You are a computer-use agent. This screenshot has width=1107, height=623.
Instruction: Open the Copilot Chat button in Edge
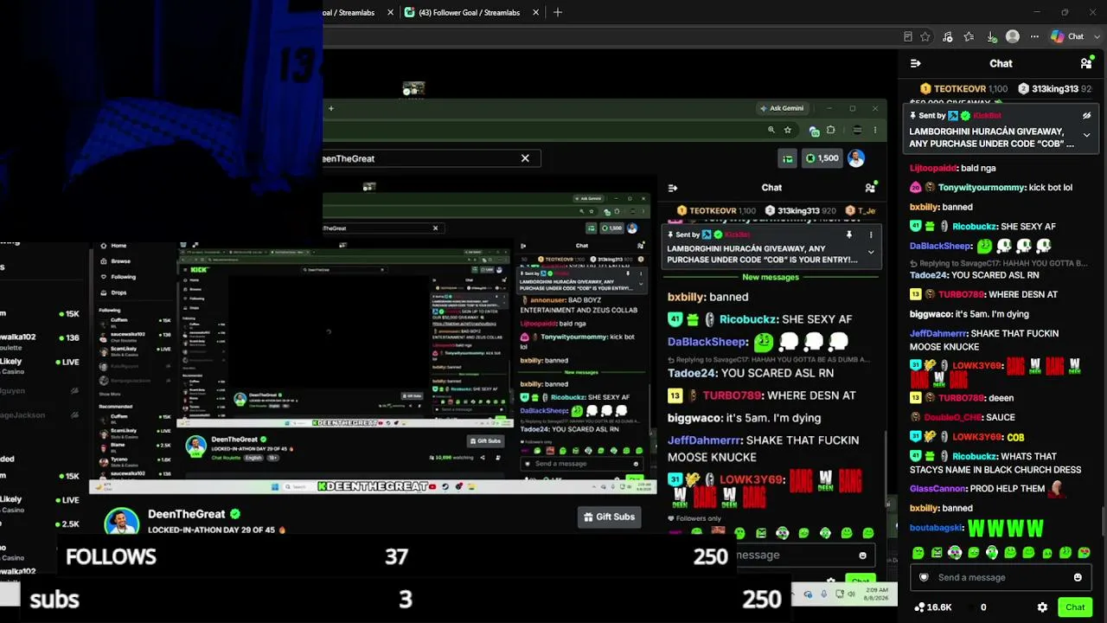(x=1067, y=36)
